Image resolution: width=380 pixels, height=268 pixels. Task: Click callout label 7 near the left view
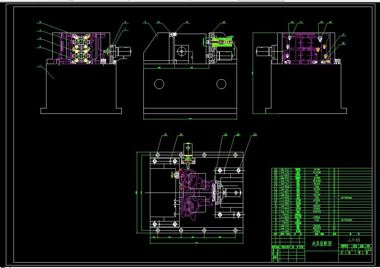(125, 29)
